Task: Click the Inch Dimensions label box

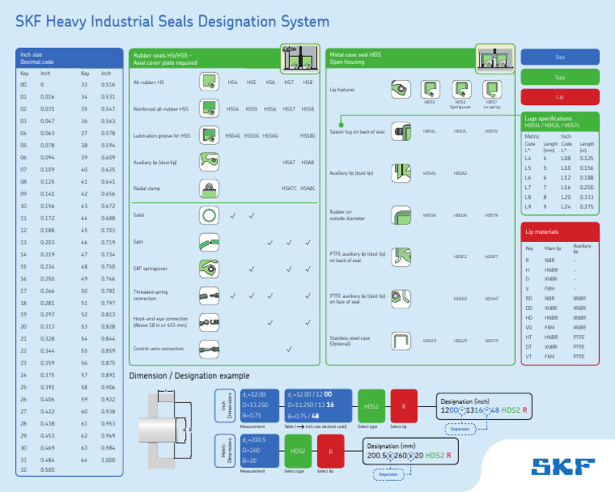Action: coord(225,405)
